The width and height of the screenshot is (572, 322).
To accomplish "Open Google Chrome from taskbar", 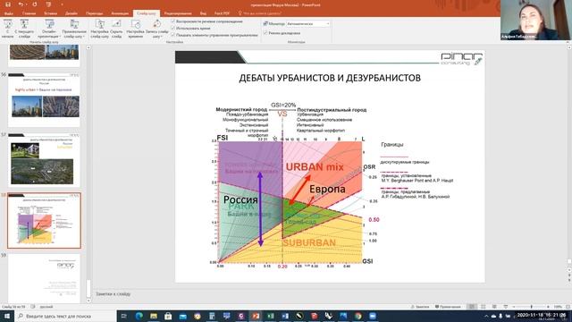I will 357,316.
